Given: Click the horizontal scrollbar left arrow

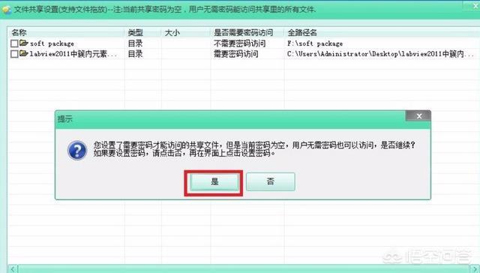Looking at the screenshot, I should [13, 269].
